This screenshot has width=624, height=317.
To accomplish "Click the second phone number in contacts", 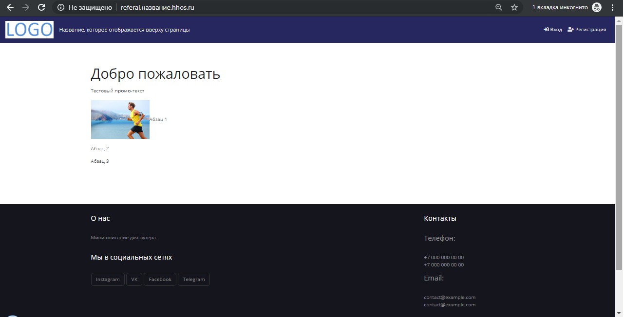I will point(444,265).
